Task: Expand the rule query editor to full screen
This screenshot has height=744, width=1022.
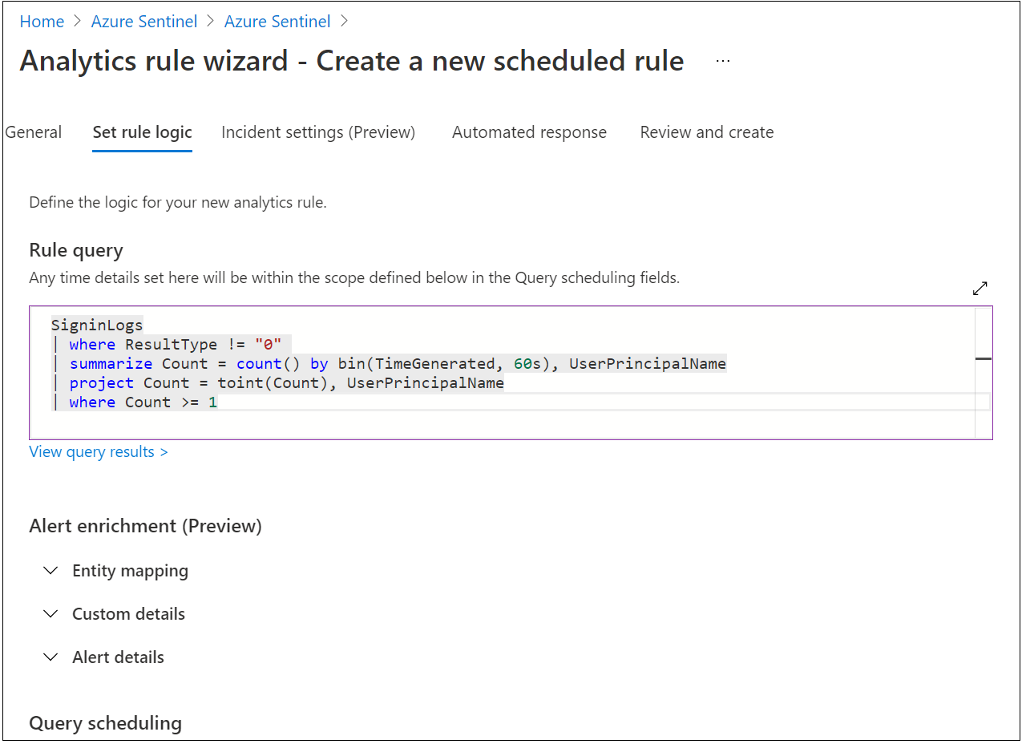Action: (x=980, y=288)
